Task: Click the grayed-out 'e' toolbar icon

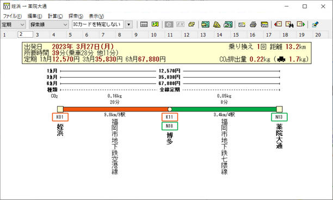Action: tap(169, 24)
